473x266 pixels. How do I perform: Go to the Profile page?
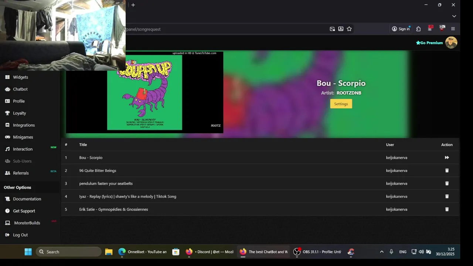click(x=19, y=101)
